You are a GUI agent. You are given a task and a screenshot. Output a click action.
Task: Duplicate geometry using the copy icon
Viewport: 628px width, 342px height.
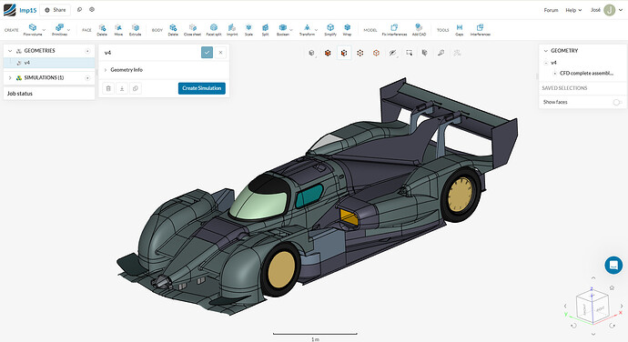(x=136, y=88)
